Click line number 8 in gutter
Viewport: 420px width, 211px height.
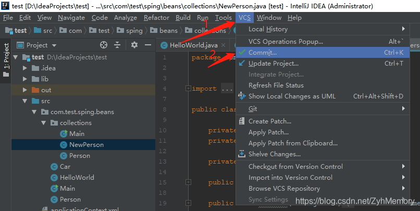[x=165, y=109]
